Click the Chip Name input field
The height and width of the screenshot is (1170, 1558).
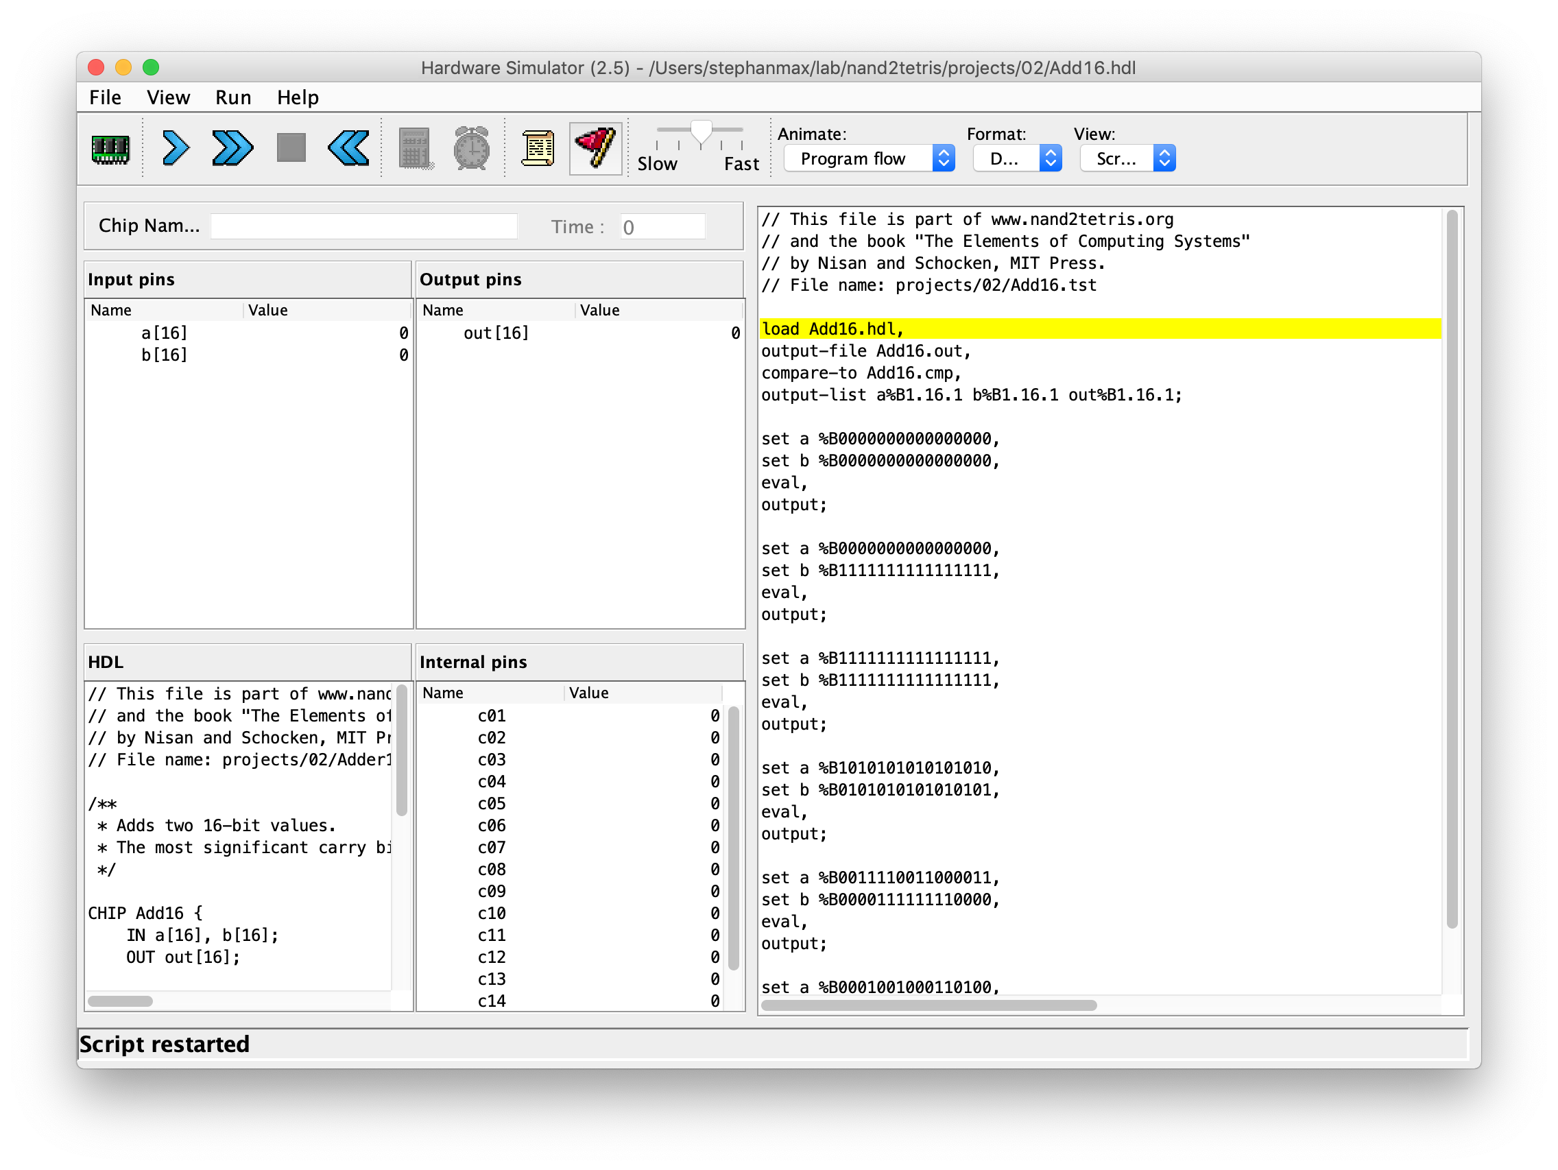tap(364, 227)
